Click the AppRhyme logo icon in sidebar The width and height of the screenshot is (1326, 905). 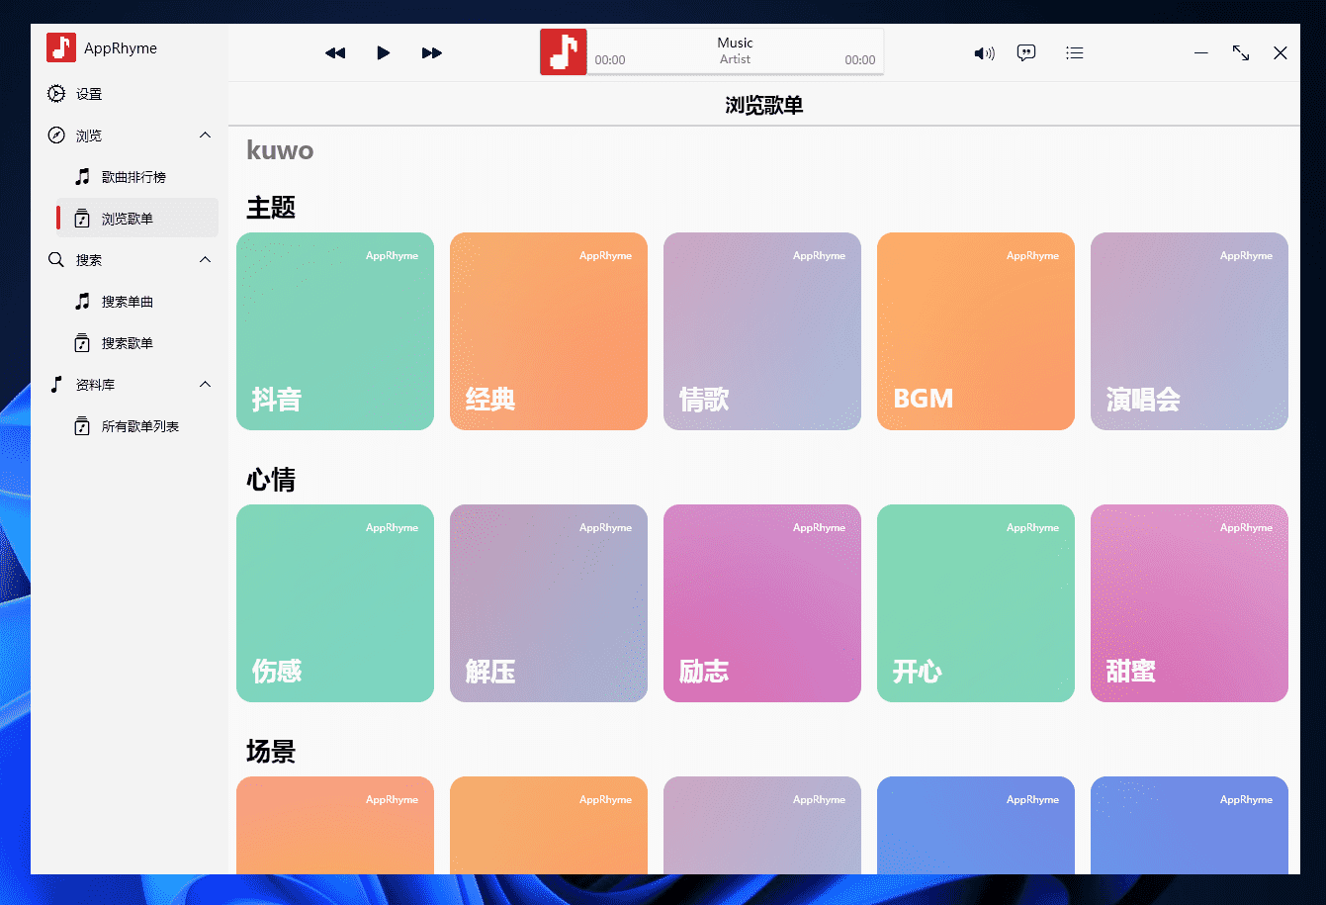(x=61, y=47)
